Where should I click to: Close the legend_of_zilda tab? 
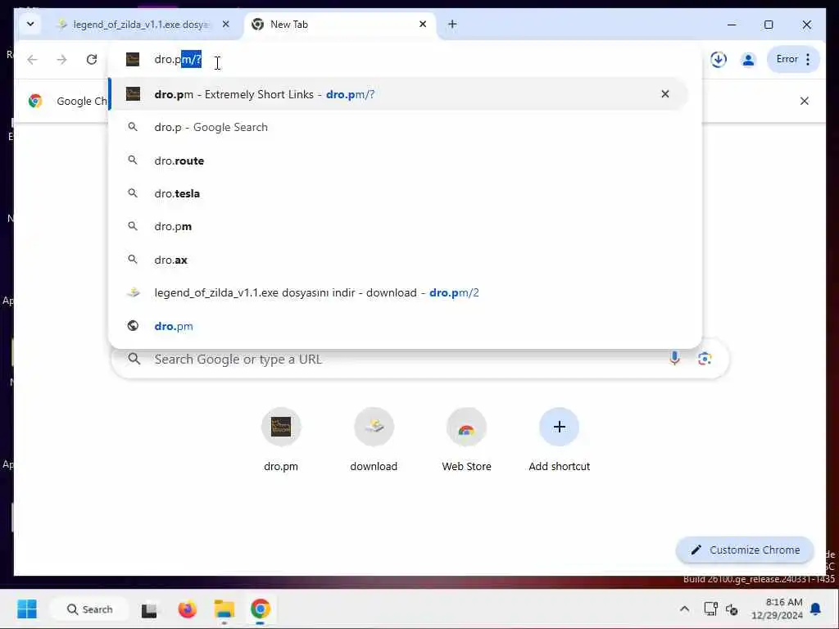pyautogui.click(x=226, y=24)
